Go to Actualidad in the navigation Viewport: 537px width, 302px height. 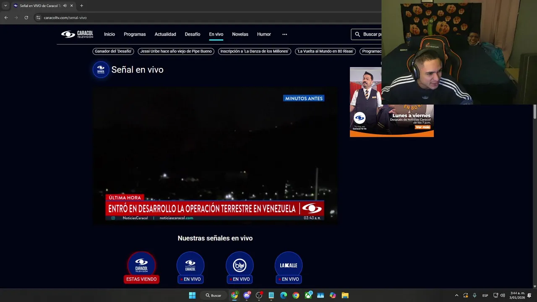coord(165,34)
